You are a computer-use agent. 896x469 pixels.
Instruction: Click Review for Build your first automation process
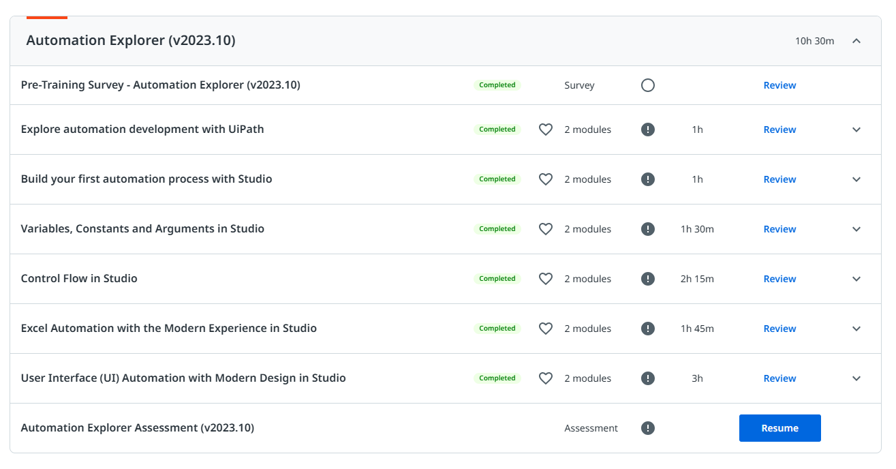[779, 179]
